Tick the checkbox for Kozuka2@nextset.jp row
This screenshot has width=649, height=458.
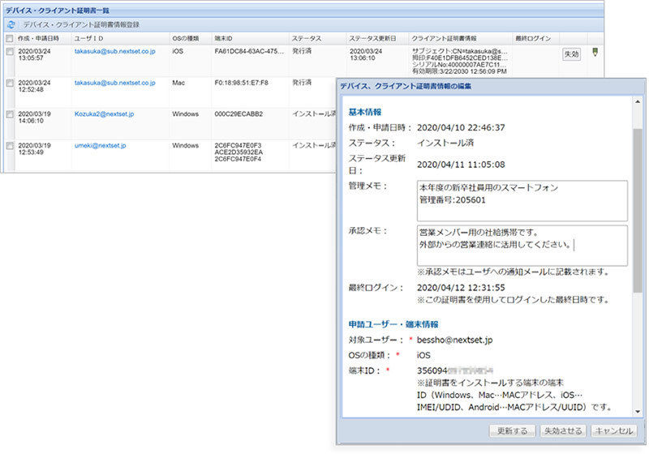click(x=9, y=114)
